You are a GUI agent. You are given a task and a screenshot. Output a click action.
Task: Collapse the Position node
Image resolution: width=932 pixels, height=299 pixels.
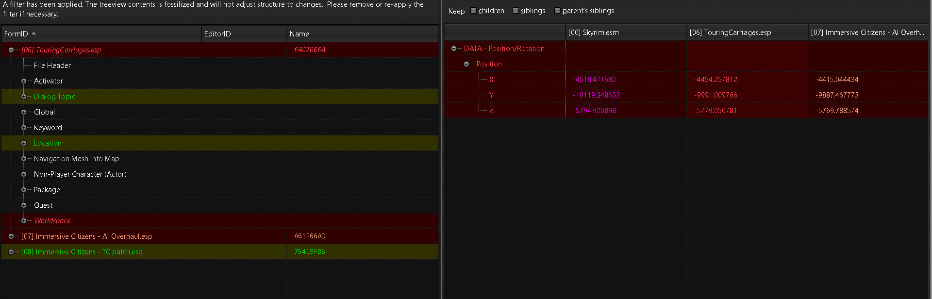466,64
